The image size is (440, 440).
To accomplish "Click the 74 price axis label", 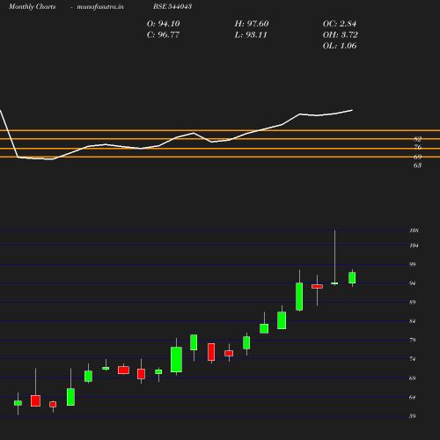I will point(413,359).
